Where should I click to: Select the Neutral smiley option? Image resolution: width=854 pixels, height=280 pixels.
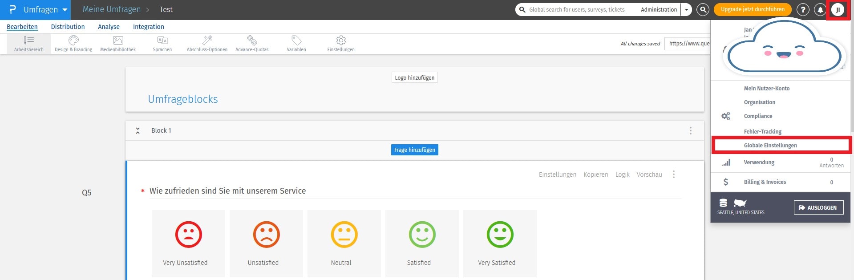click(x=344, y=243)
